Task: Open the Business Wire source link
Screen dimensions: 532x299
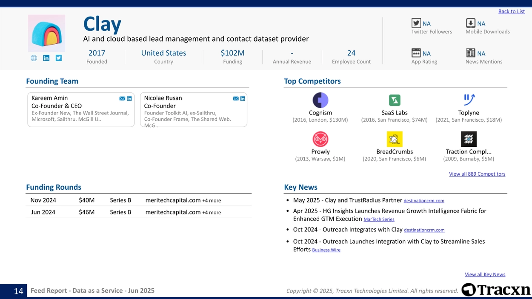Action: pyautogui.click(x=326, y=250)
